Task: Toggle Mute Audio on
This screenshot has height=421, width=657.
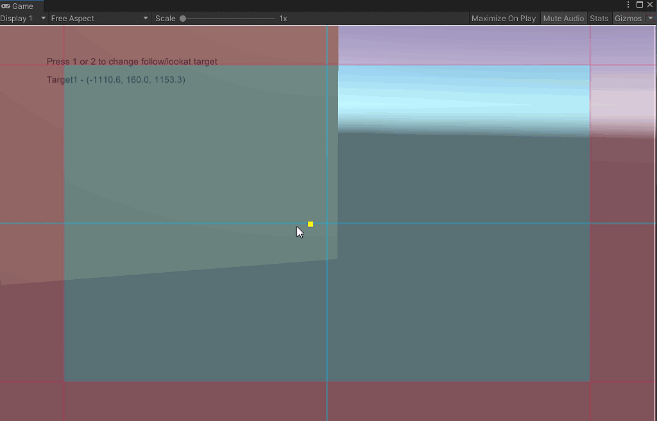Action: 563,18
